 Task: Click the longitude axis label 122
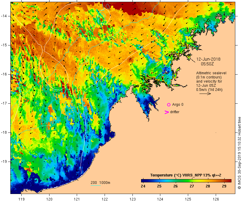click(x=105, y=199)
